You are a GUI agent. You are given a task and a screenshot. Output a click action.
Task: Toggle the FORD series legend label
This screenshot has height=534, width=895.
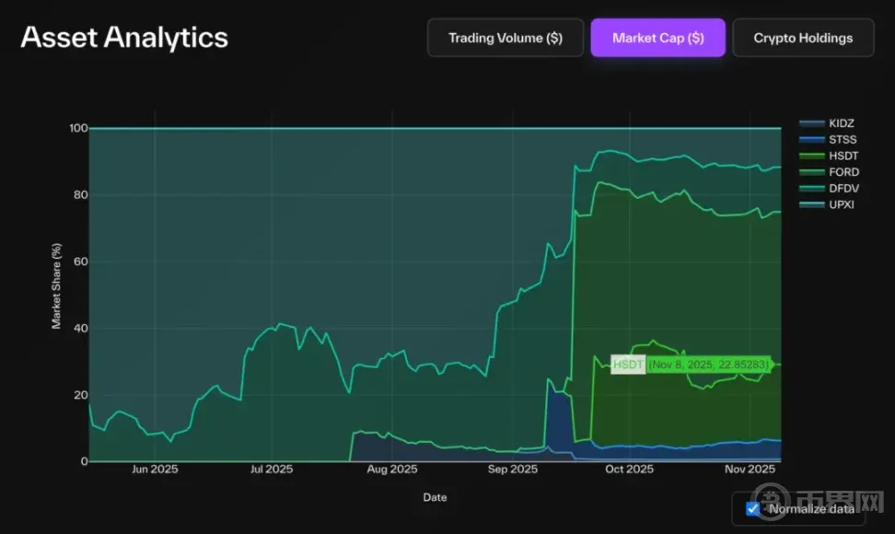click(844, 172)
